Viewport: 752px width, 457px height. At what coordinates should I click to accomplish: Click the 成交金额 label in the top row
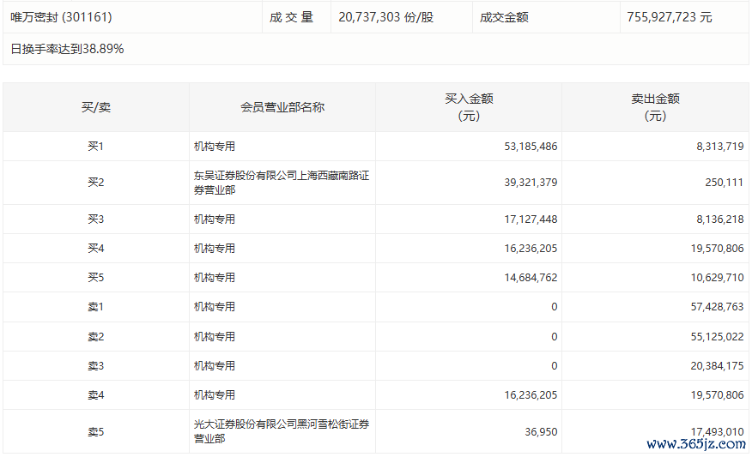(x=504, y=17)
